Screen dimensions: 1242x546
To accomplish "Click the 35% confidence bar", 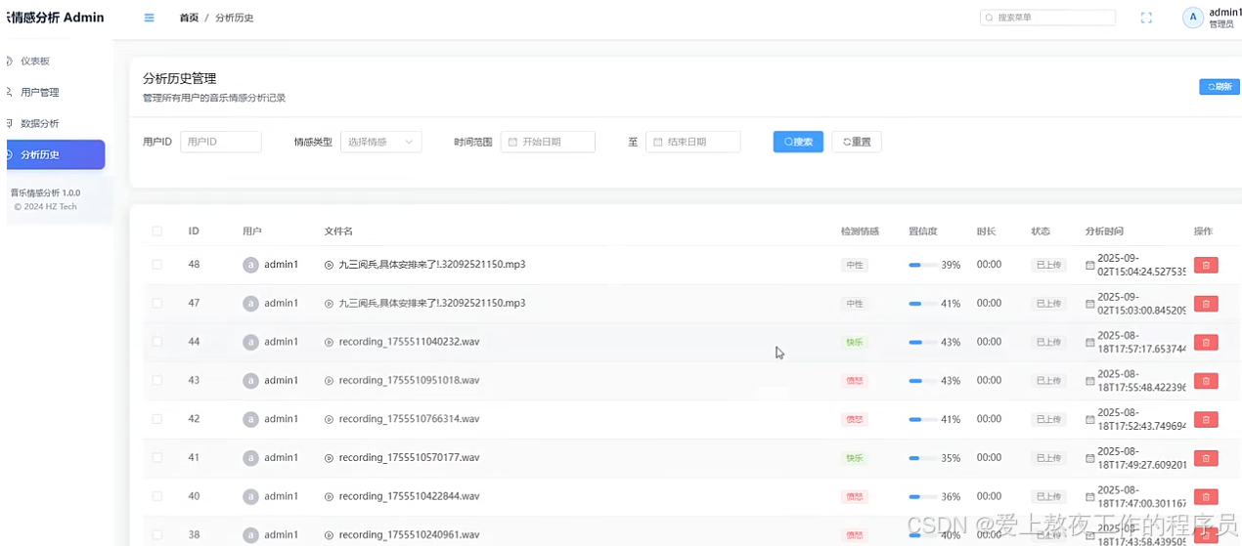I will 922,458.
